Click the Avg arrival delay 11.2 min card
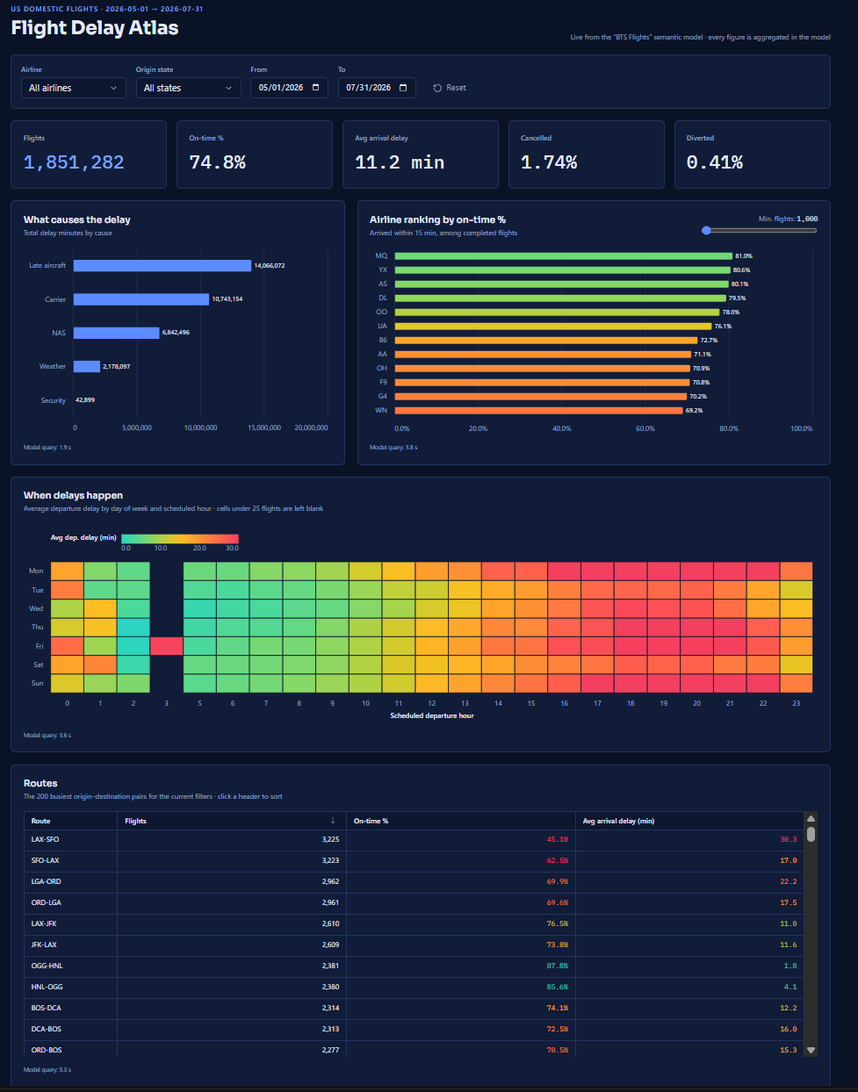 (x=421, y=154)
